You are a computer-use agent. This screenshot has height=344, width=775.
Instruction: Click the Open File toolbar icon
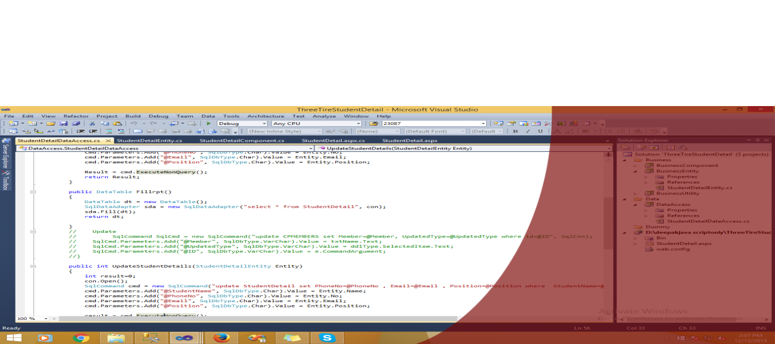click(x=51, y=123)
